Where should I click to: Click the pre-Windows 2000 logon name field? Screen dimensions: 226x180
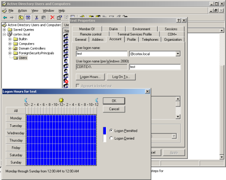155,67
